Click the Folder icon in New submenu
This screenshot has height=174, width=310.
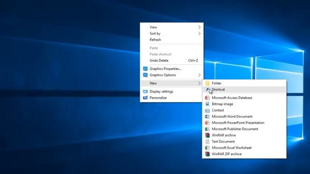(207, 83)
